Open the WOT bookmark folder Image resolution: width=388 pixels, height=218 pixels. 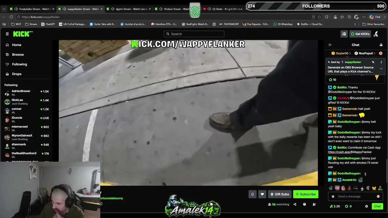[16, 24]
